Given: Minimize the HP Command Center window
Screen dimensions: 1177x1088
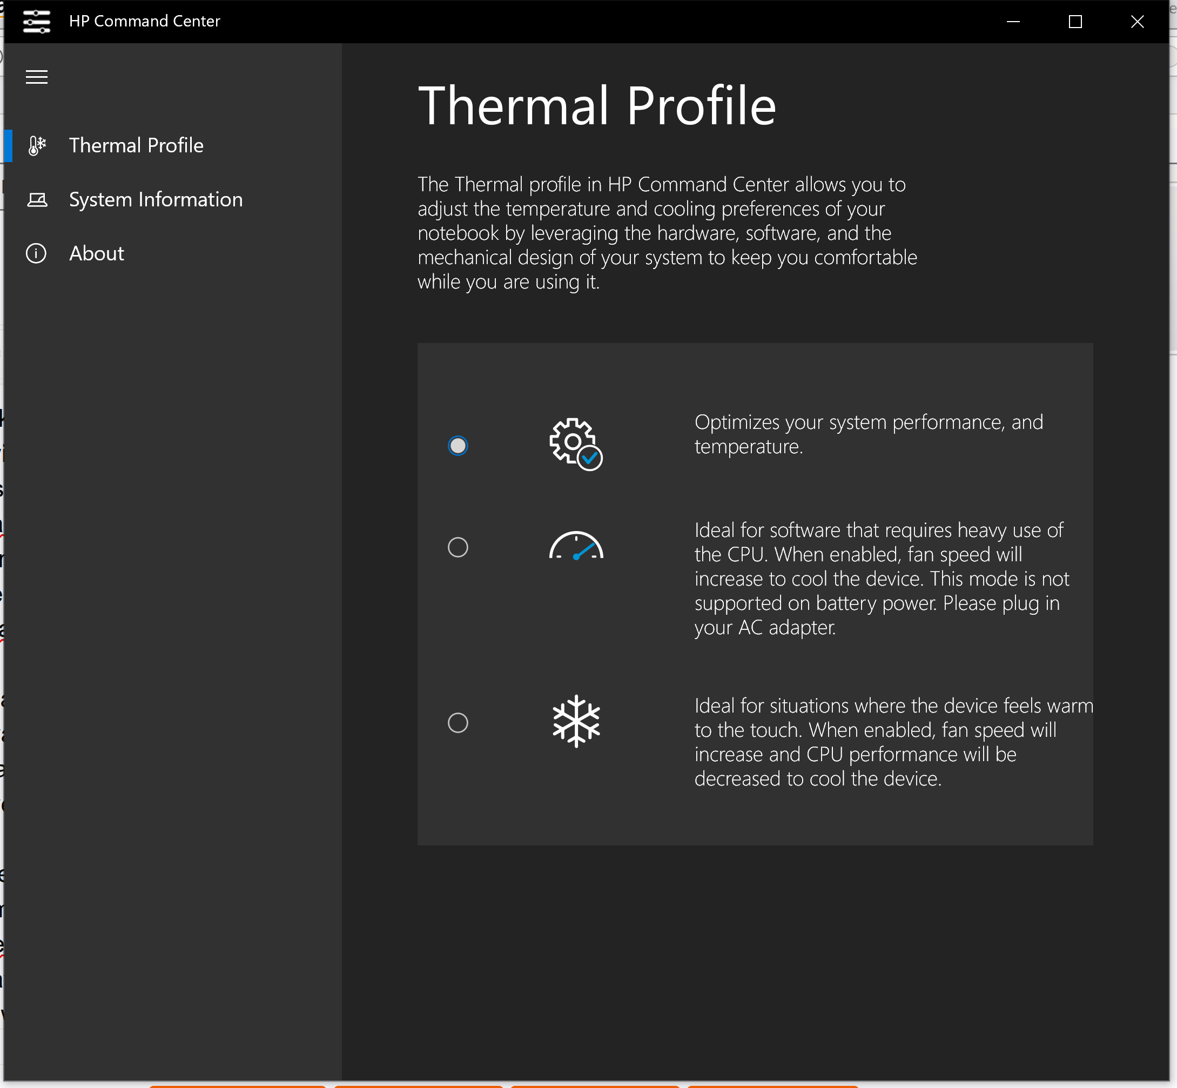Looking at the screenshot, I should [1013, 22].
